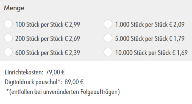This screenshot has width=192, height=104.
Task: Select the 1.000 Stück radio button
Action: (x=108, y=24)
